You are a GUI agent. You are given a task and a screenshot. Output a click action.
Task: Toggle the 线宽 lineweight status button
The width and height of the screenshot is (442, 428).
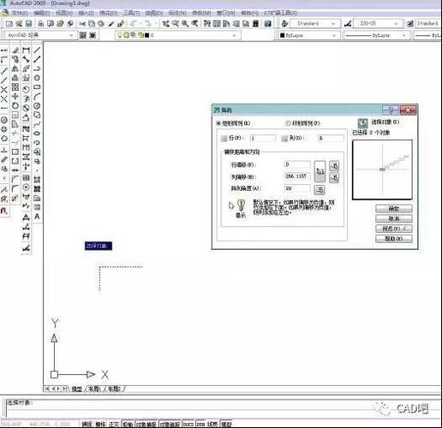click(212, 424)
